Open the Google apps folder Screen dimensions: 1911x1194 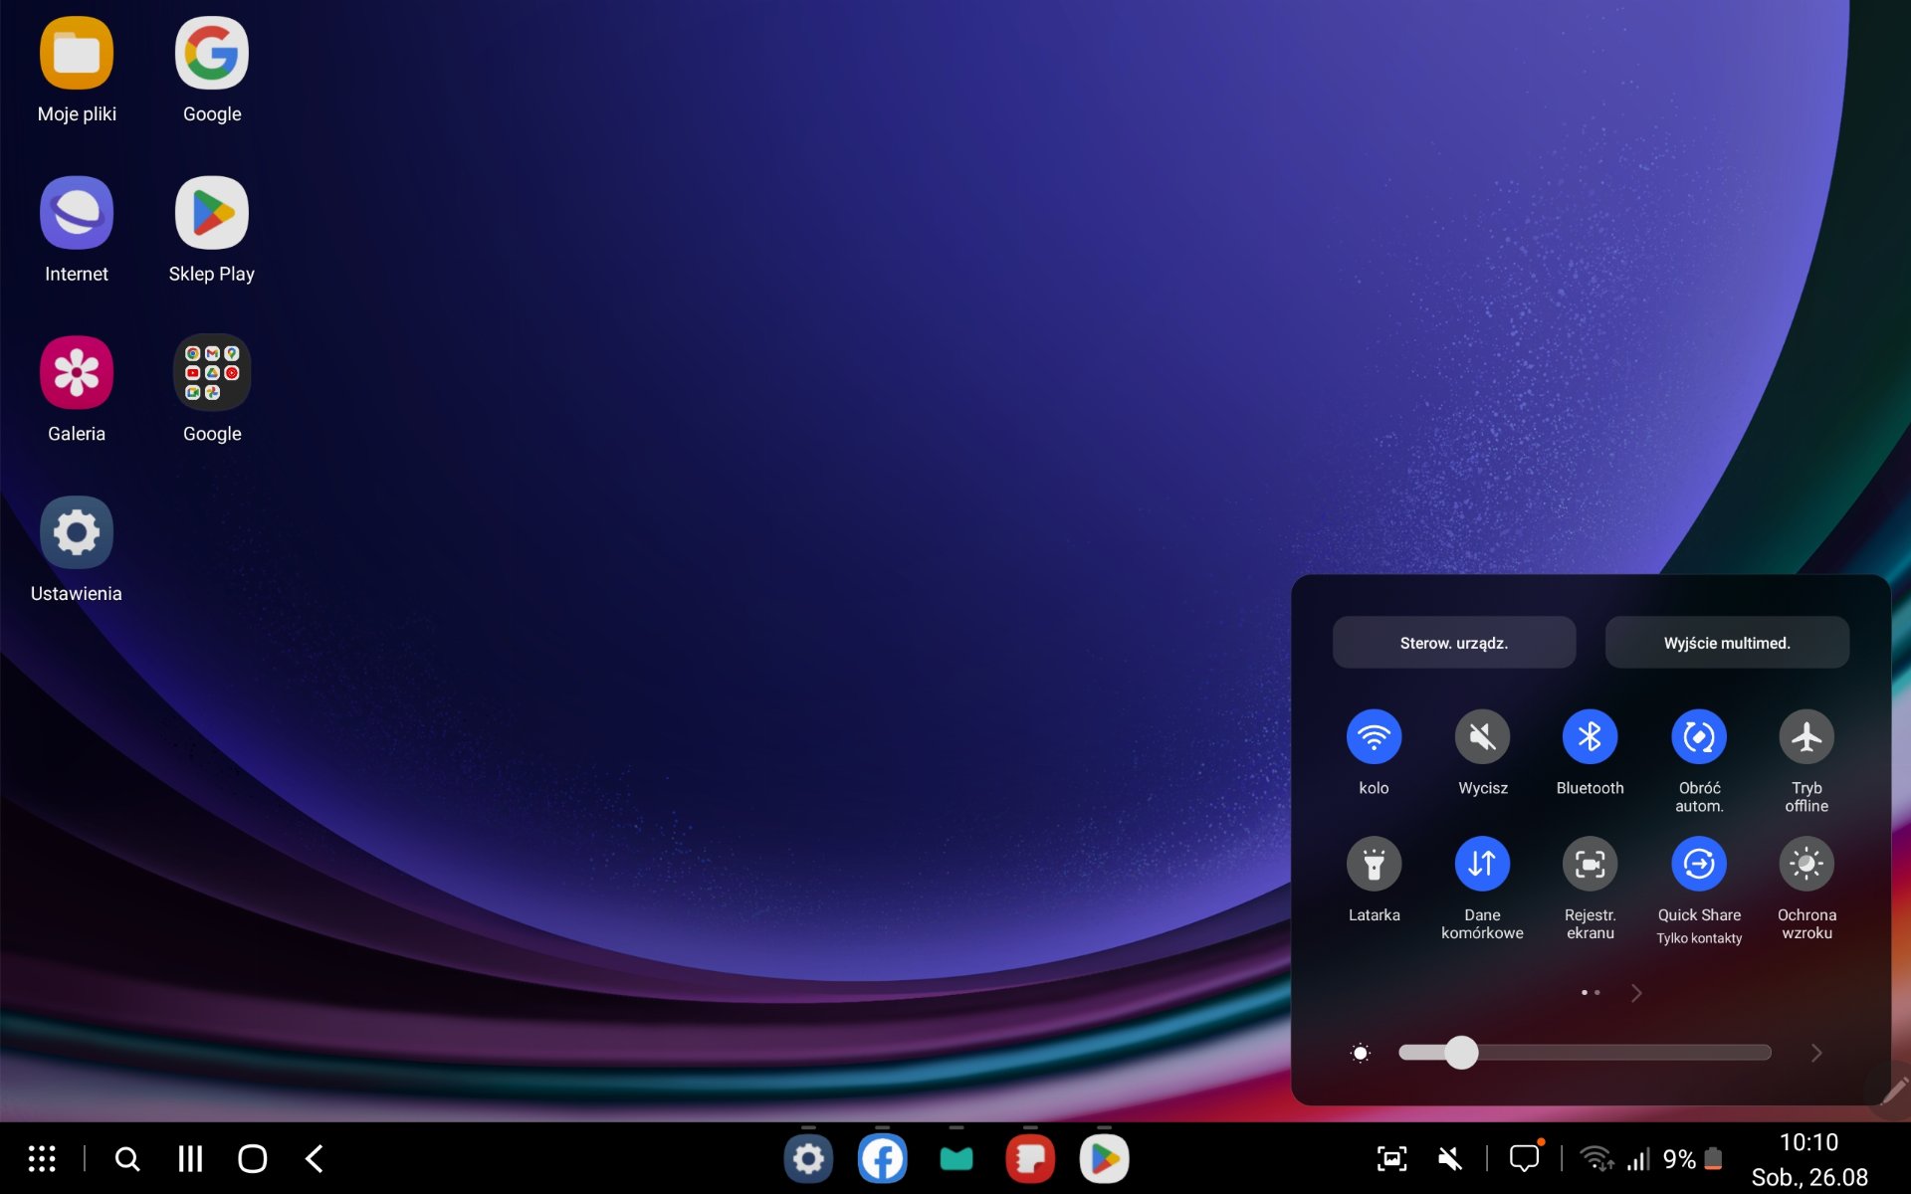tap(212, 373)
